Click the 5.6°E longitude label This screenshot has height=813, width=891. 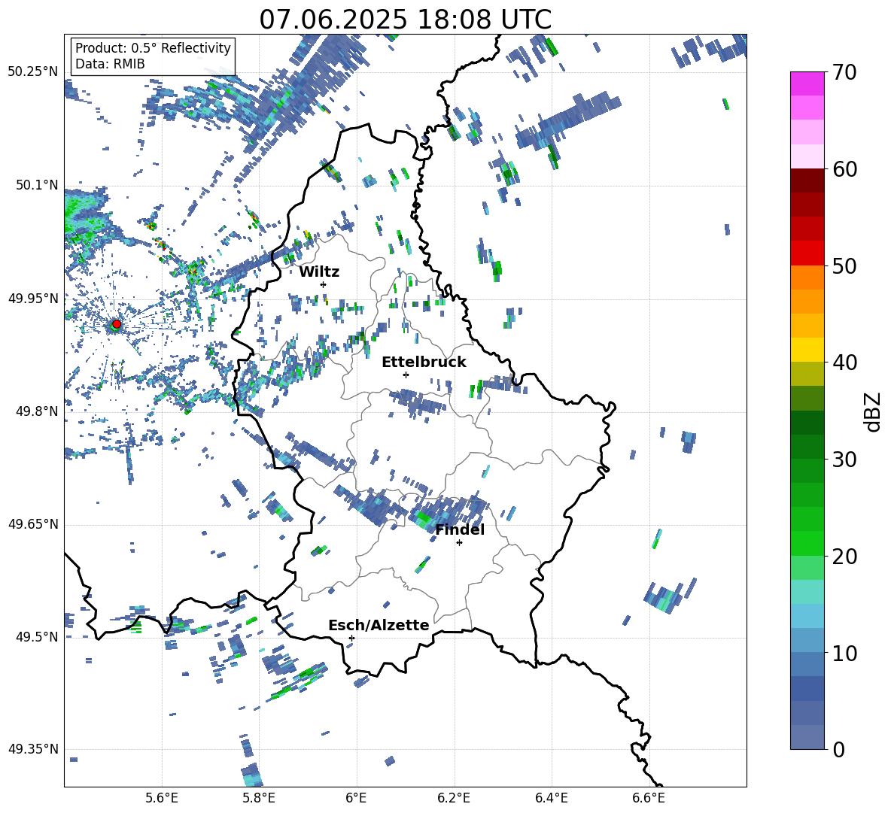pos(162,798)
